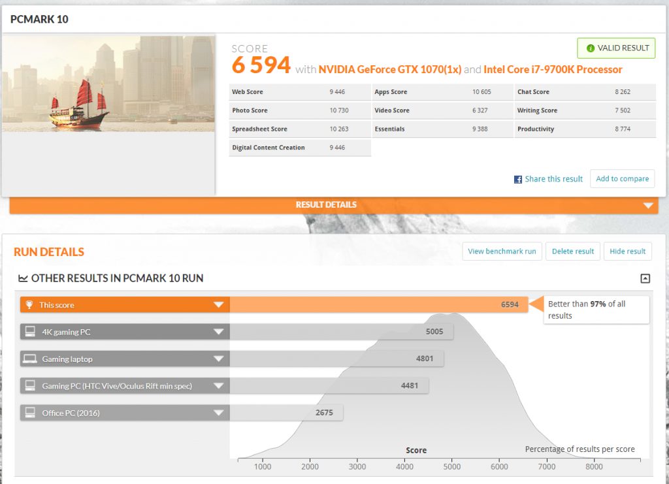
Task: Click the Chat Score value 8 262
Action: [623, 91]
